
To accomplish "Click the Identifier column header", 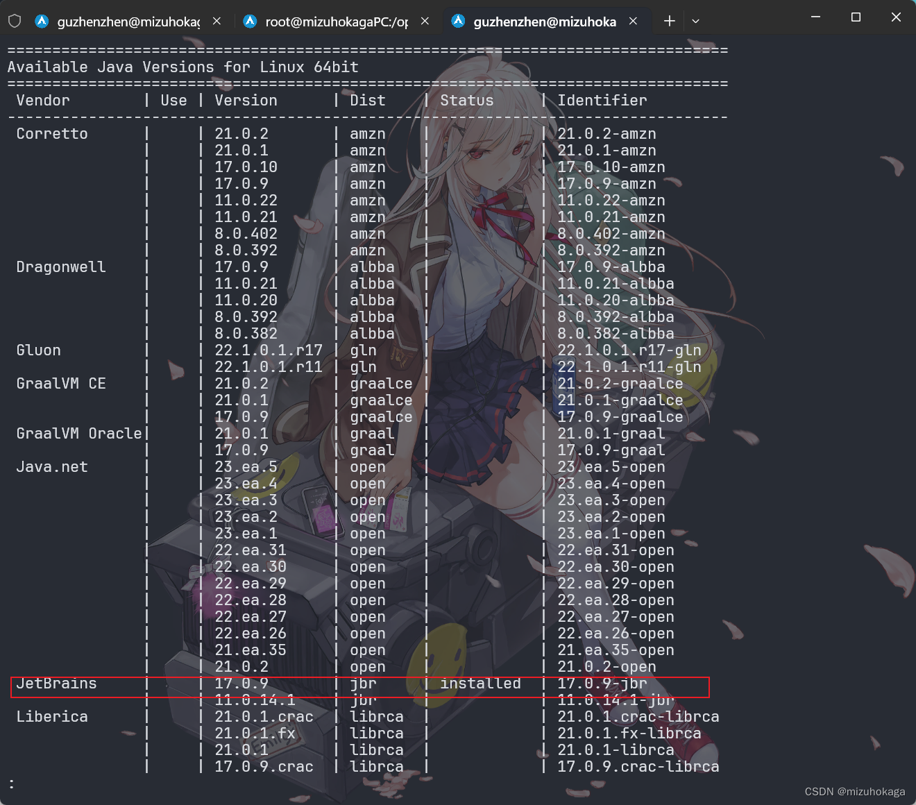I will (602, 101).
